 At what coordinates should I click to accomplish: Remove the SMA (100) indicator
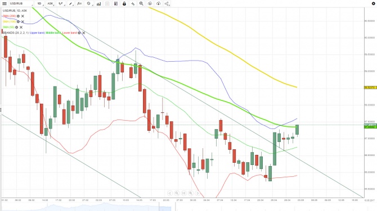[x=23, y=21]
